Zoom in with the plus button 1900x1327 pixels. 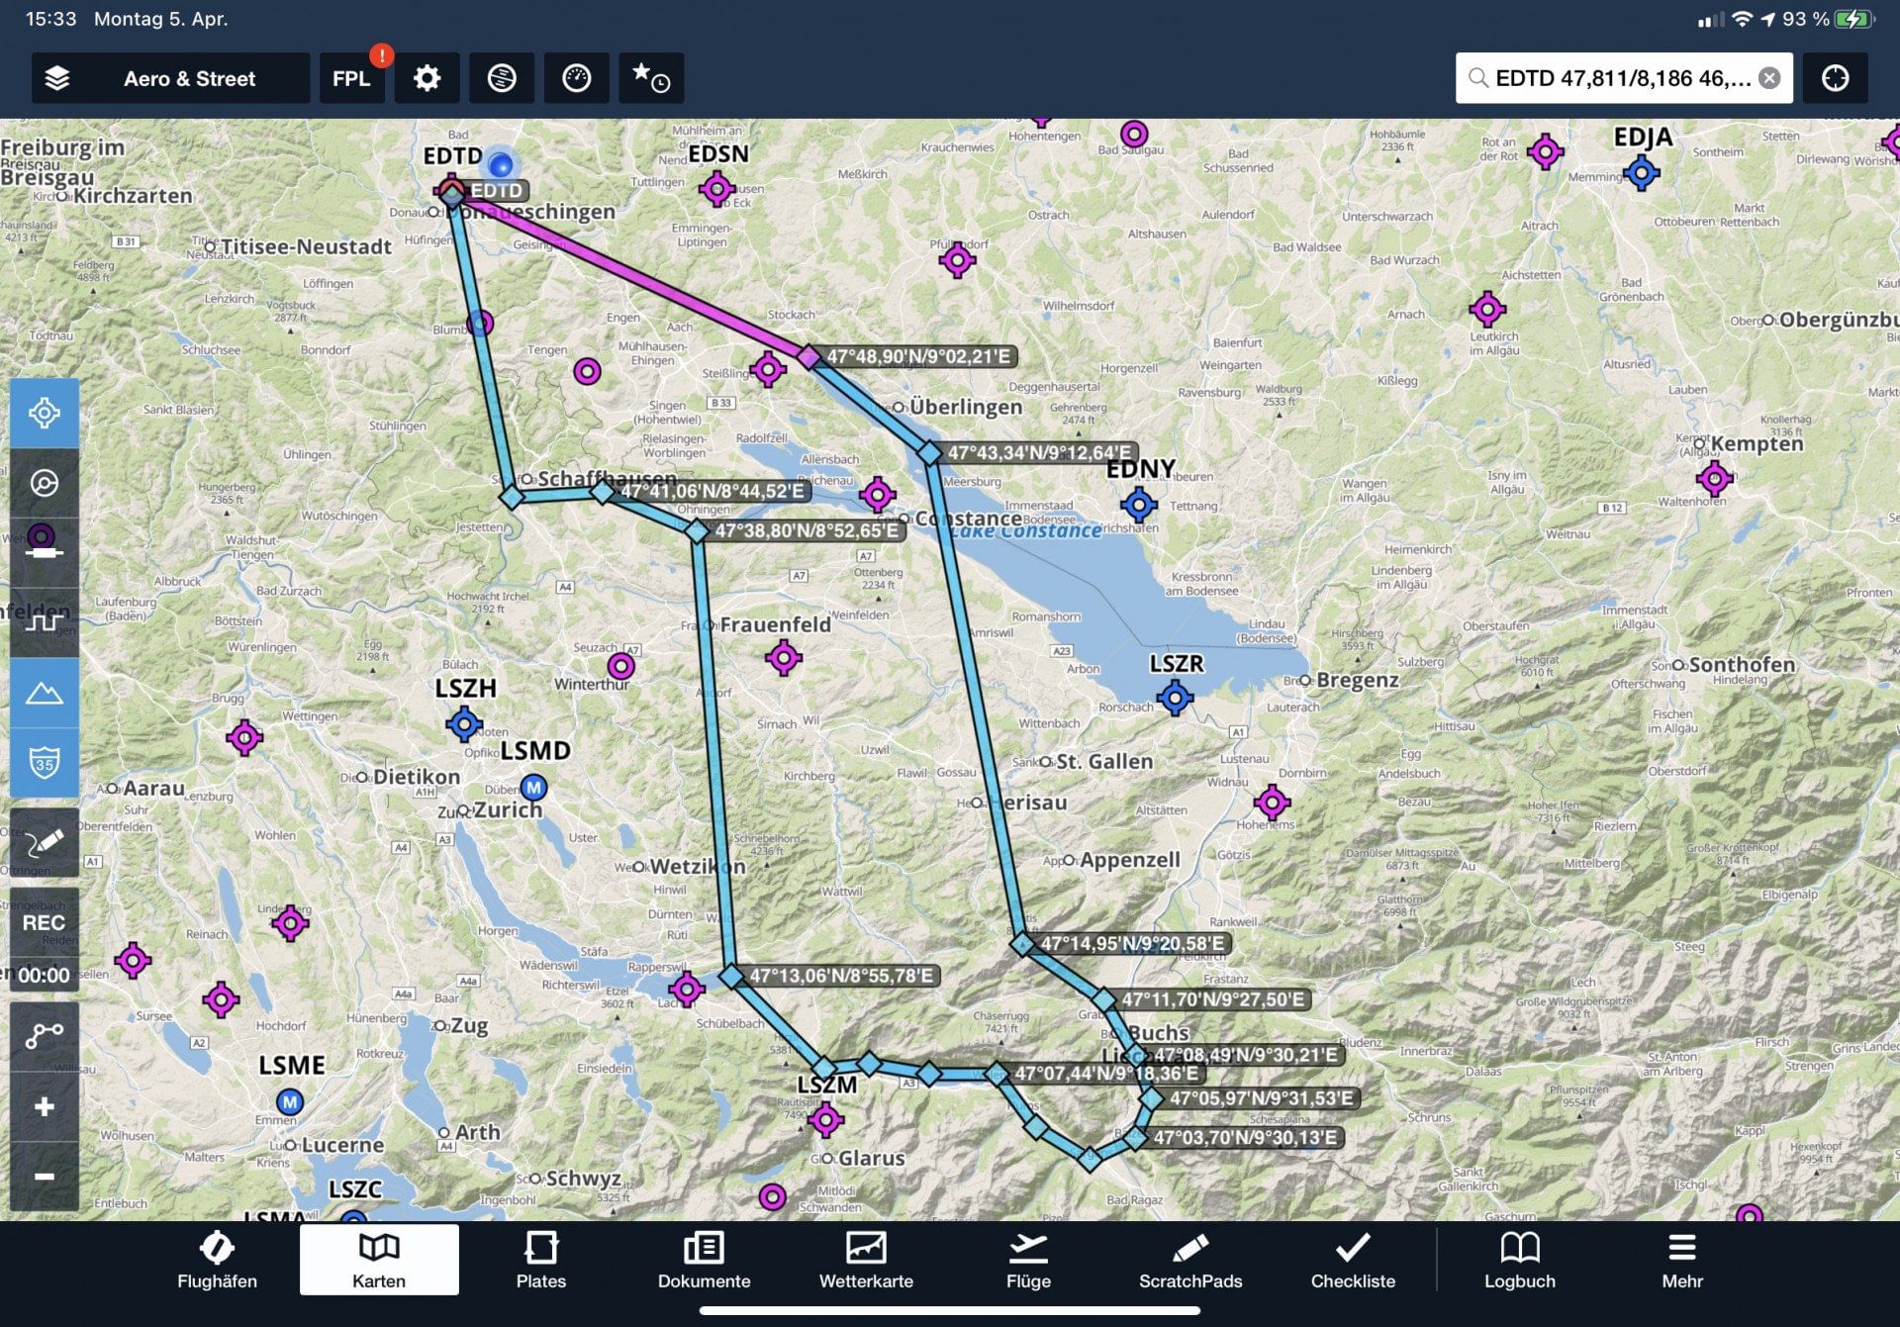[x=44, y=1106]
